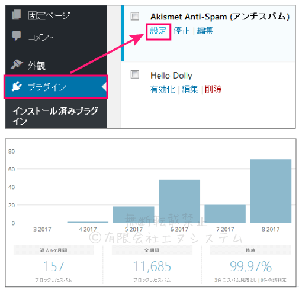Click the 全期間 heading
This screenshot has height=290, width=302.
click(152, 250)
